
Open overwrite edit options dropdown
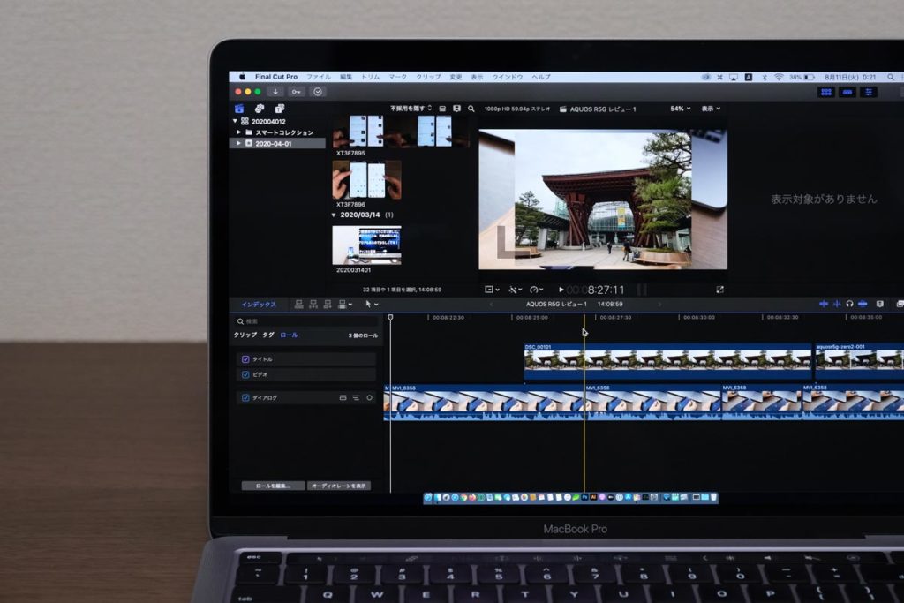[345, 304]
